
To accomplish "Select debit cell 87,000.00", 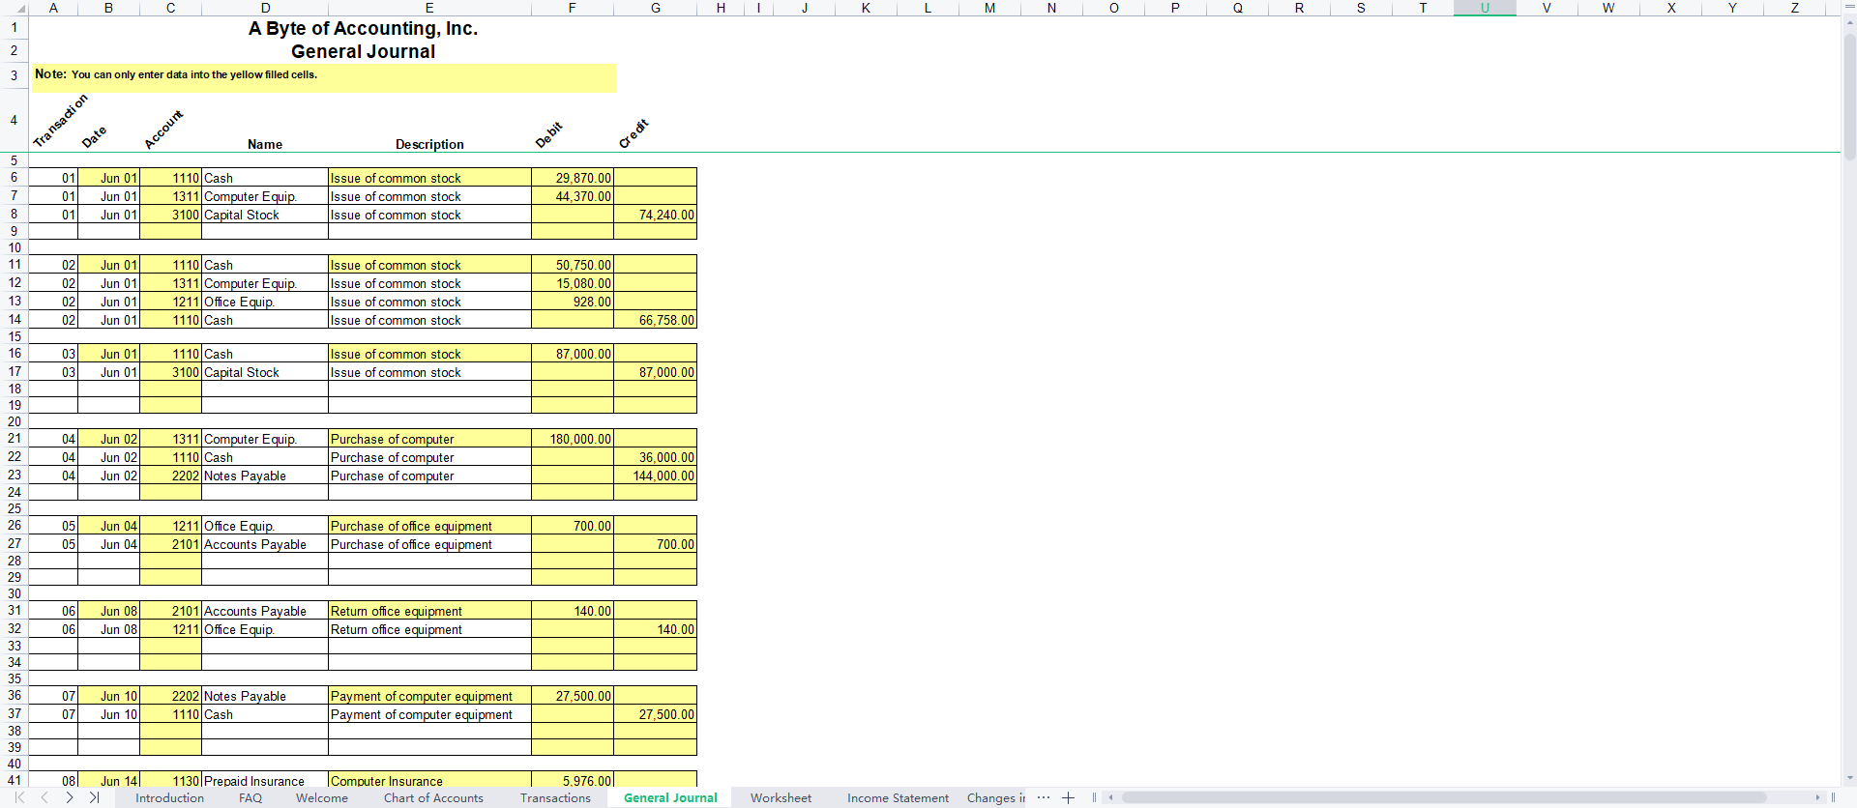I will click(572, 354).
